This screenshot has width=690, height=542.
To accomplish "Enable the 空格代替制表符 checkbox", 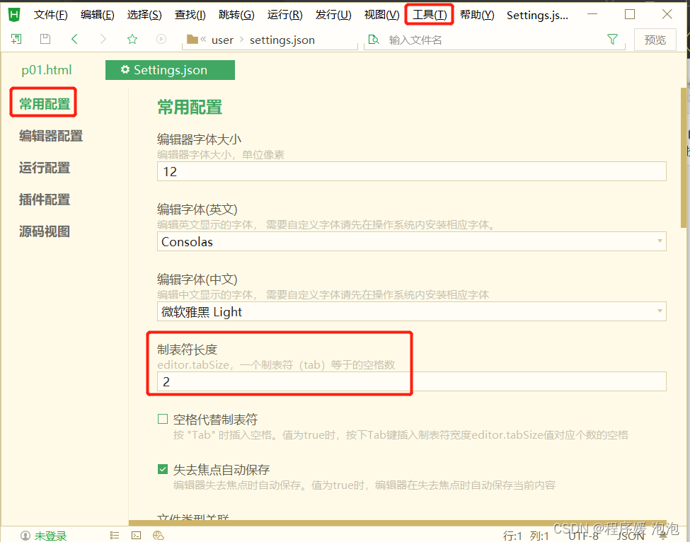I will pos(163,419).
